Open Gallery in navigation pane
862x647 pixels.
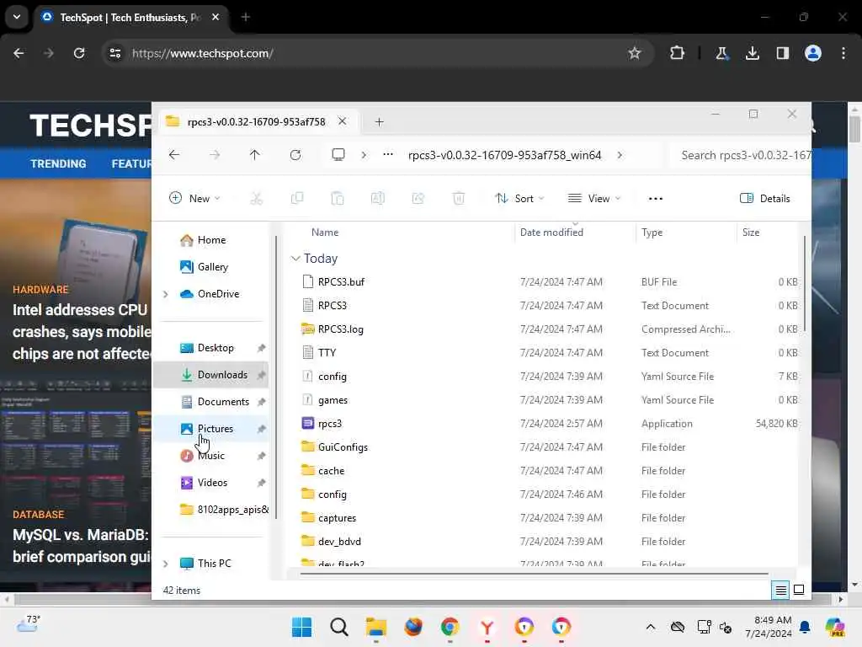(213, 267)
